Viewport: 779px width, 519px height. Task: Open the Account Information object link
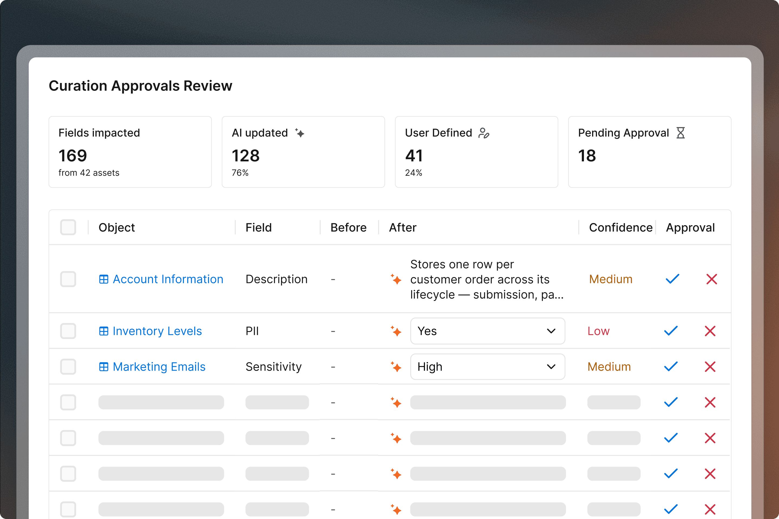168,279
